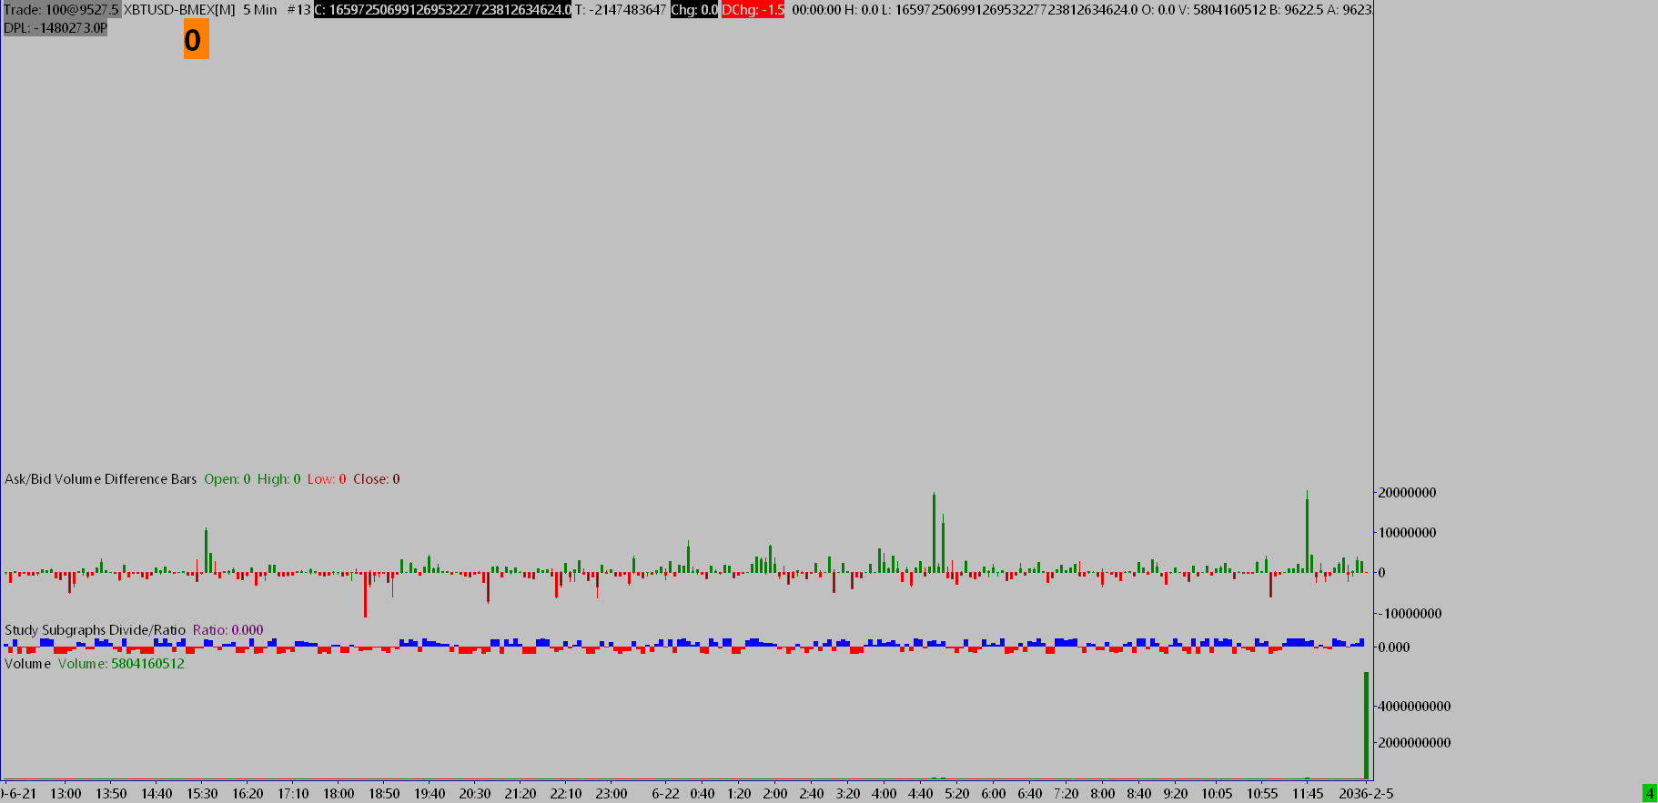
Task: Click the 2000000000 volume scale value
Action: tap(1414, 742)
